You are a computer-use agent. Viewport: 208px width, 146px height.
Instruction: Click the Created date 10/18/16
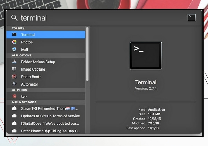click(x=154, y=119)
